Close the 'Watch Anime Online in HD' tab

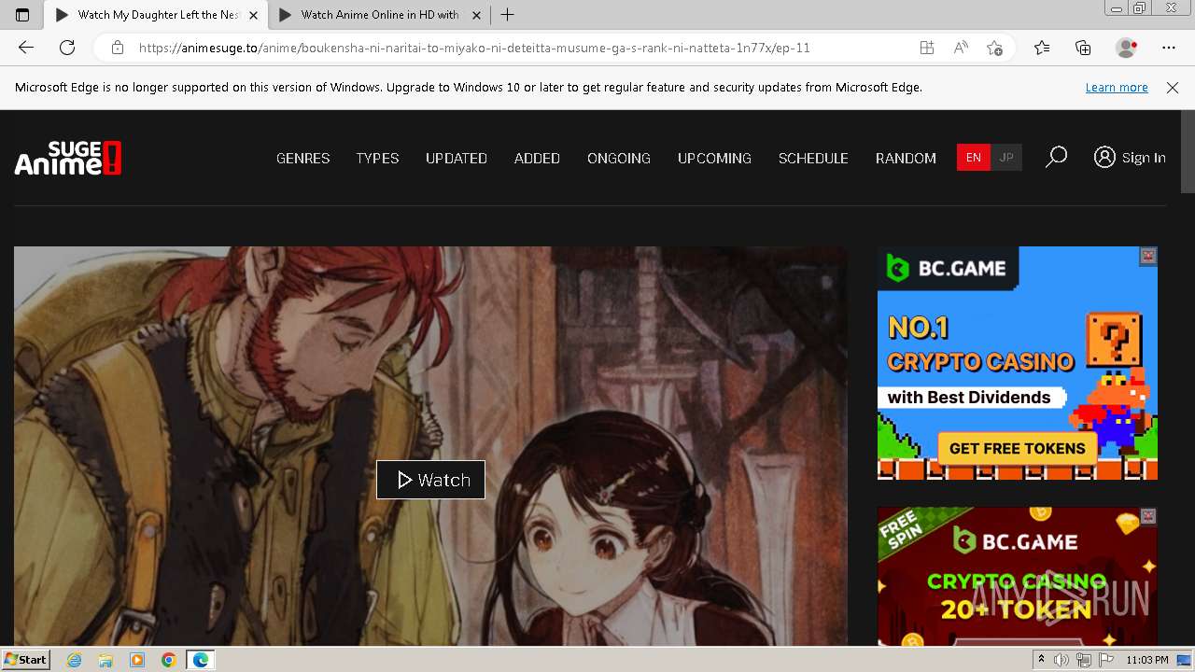(476, 15)
